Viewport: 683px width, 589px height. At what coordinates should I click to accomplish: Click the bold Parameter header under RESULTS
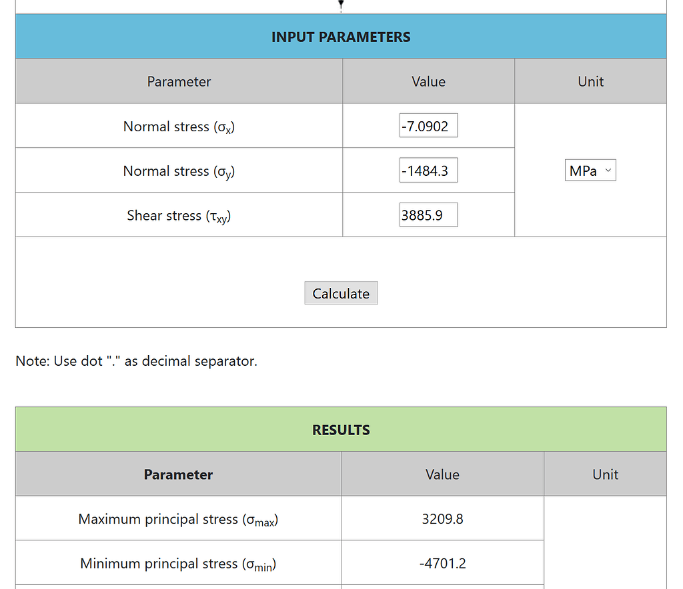click(x=178, y=474)
